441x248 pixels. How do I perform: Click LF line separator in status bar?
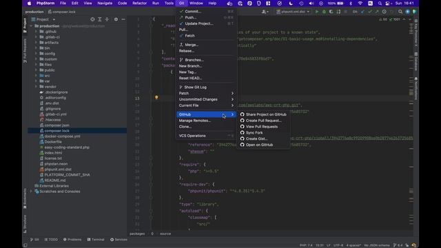[x=328, y=245]
